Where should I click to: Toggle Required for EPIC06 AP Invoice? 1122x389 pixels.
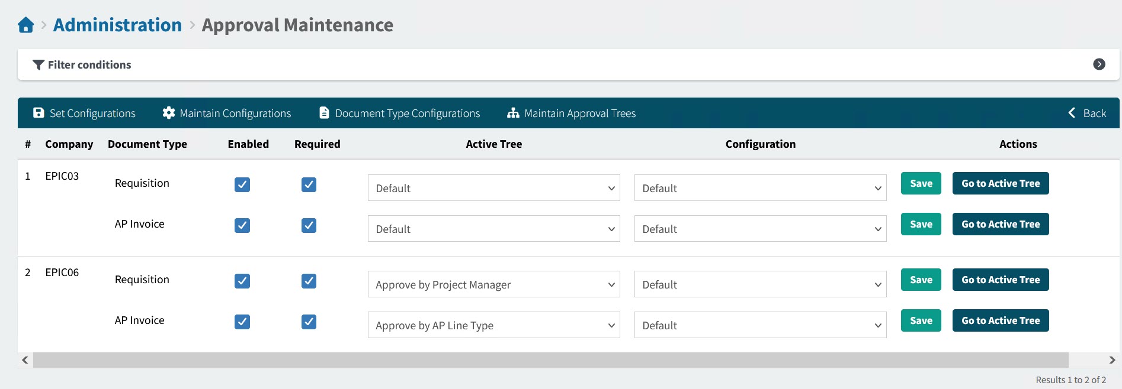tap(309, 322)
